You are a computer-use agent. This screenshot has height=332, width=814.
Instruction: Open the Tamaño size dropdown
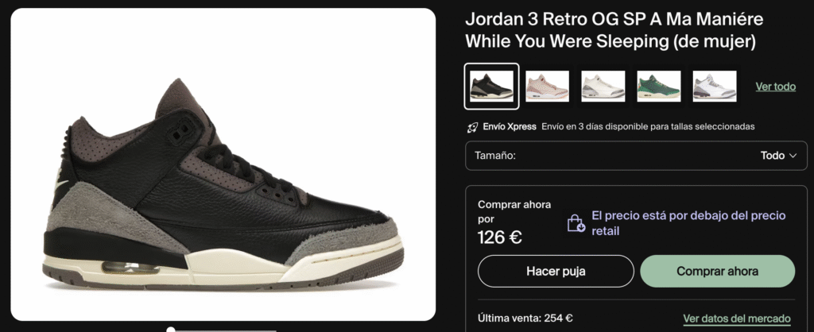pos(636,156)
